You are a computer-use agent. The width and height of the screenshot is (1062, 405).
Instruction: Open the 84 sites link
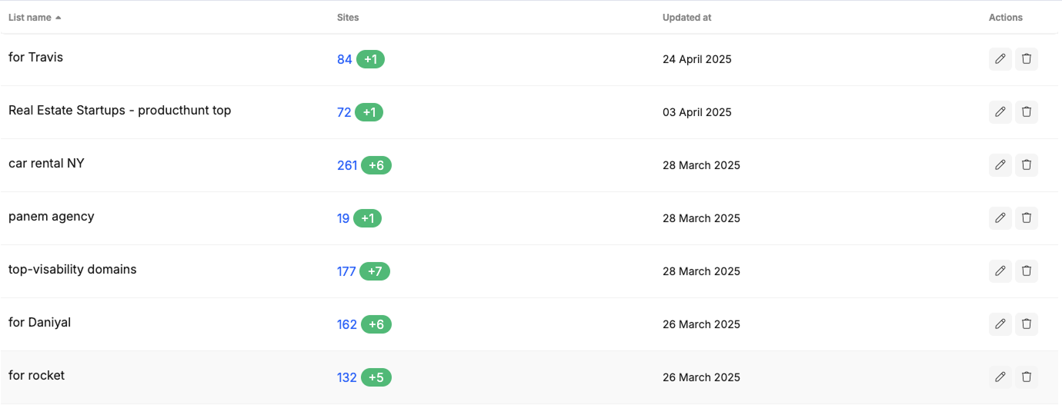(x=345, y=59)
